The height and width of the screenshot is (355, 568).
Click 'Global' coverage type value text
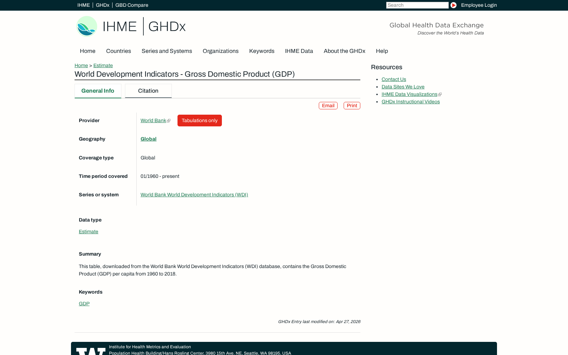[148, 158]
